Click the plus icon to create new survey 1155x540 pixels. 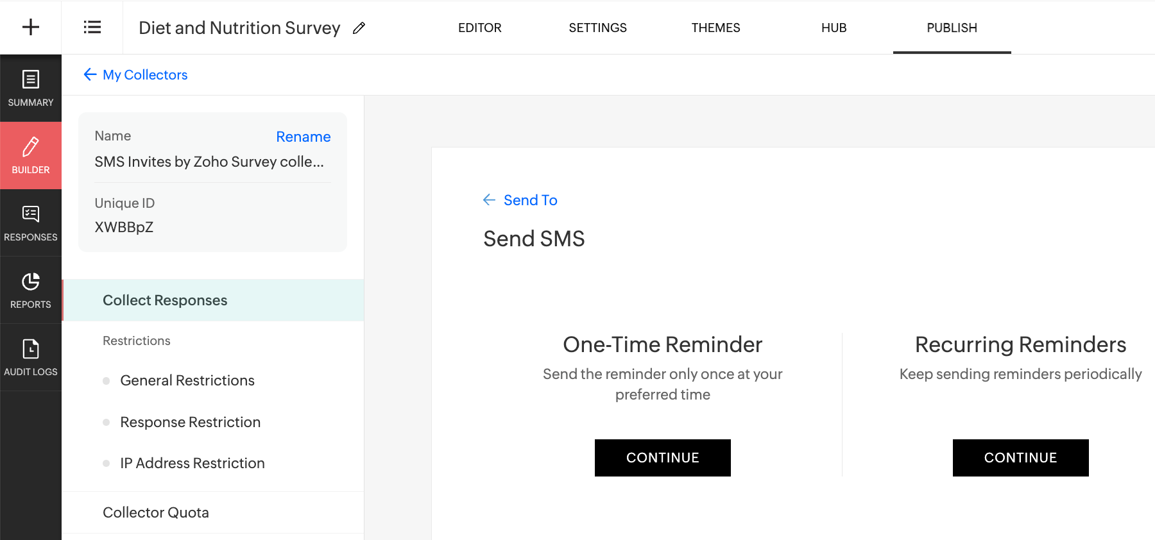(30, 27)
